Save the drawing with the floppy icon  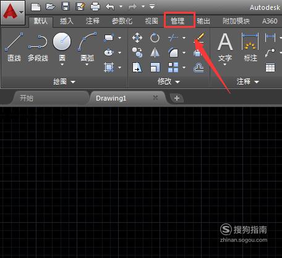coord(66,6)
